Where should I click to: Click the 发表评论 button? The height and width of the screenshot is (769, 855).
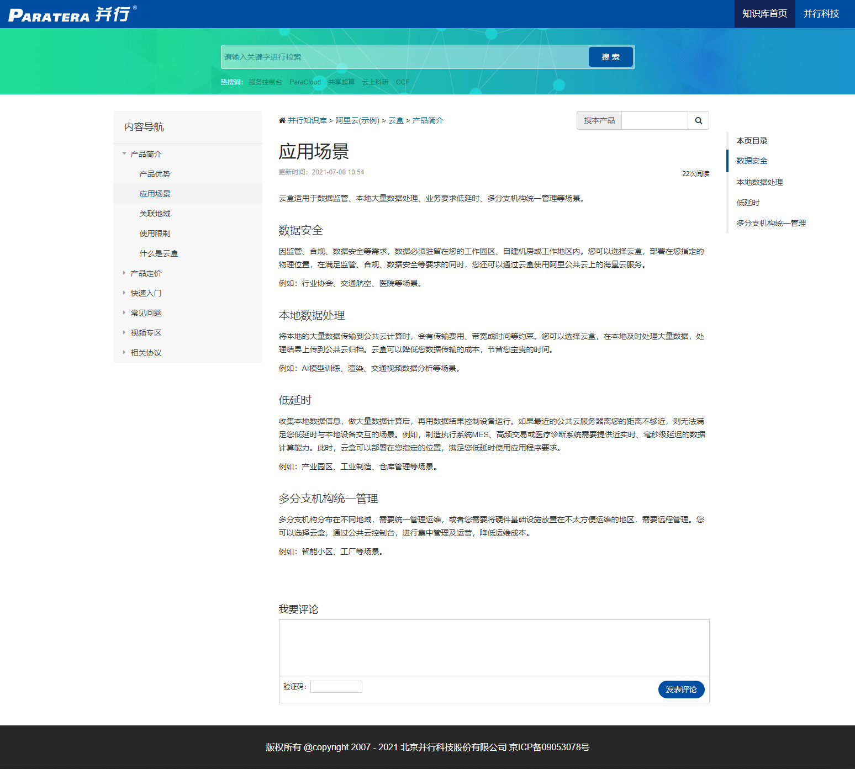tap(681, 690)
